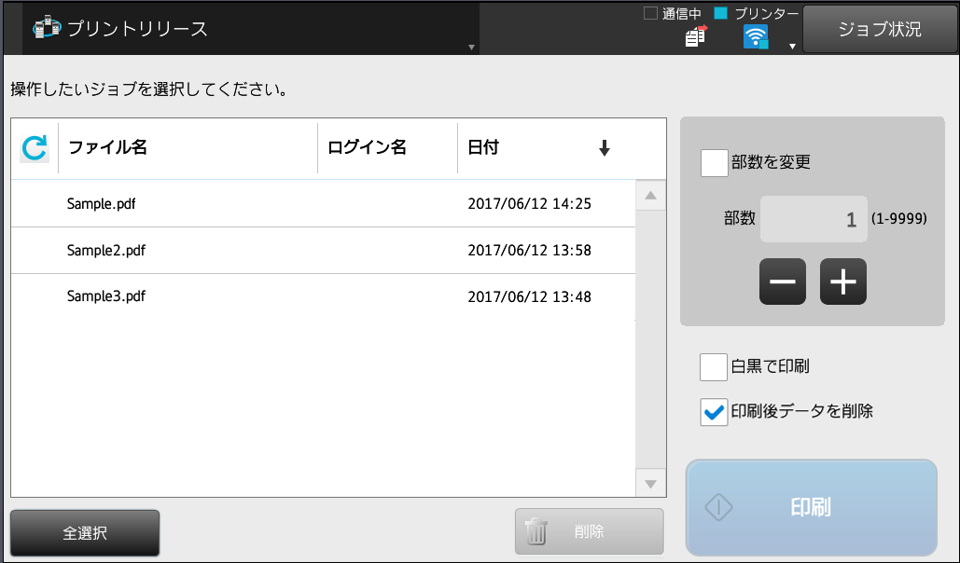
Task: Click the 全選択 button
Action: coord(85,533)
